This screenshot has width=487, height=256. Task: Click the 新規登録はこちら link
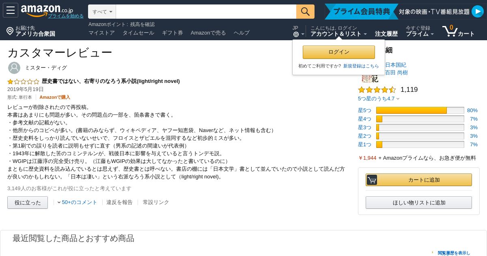[x=361, y=66]
